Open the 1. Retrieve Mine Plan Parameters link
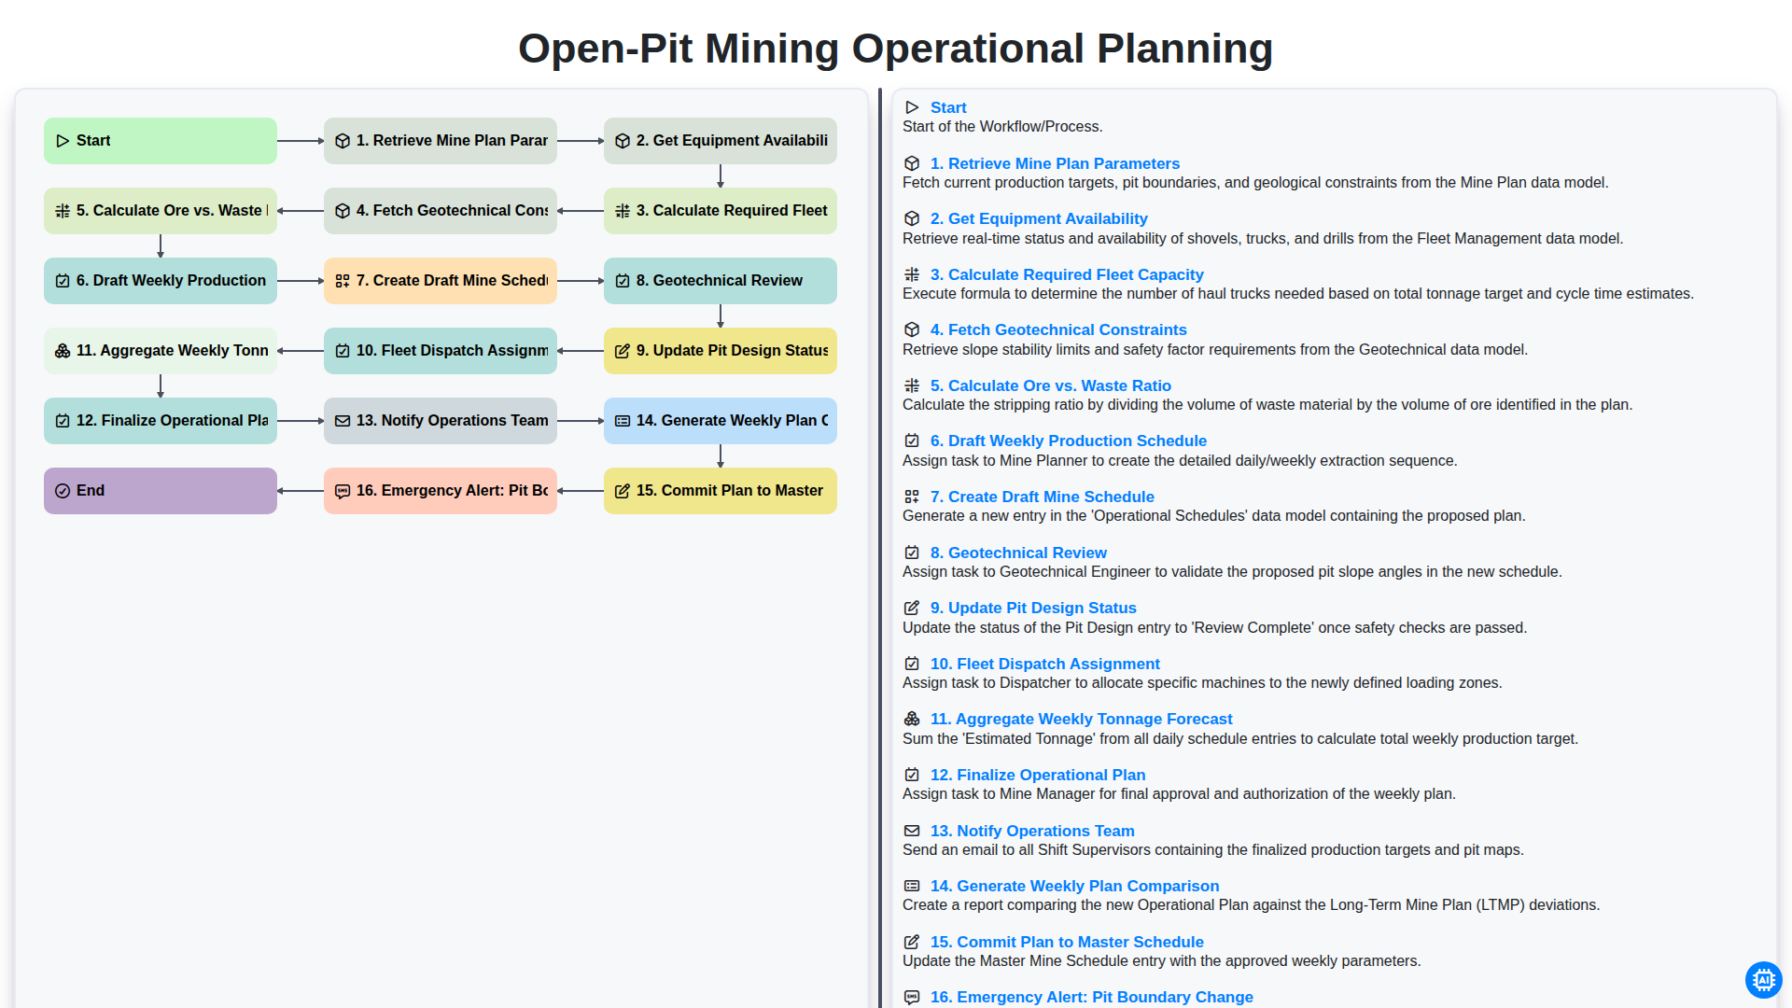This screenshot has width=1792, height=1008. pos(1055,163)
